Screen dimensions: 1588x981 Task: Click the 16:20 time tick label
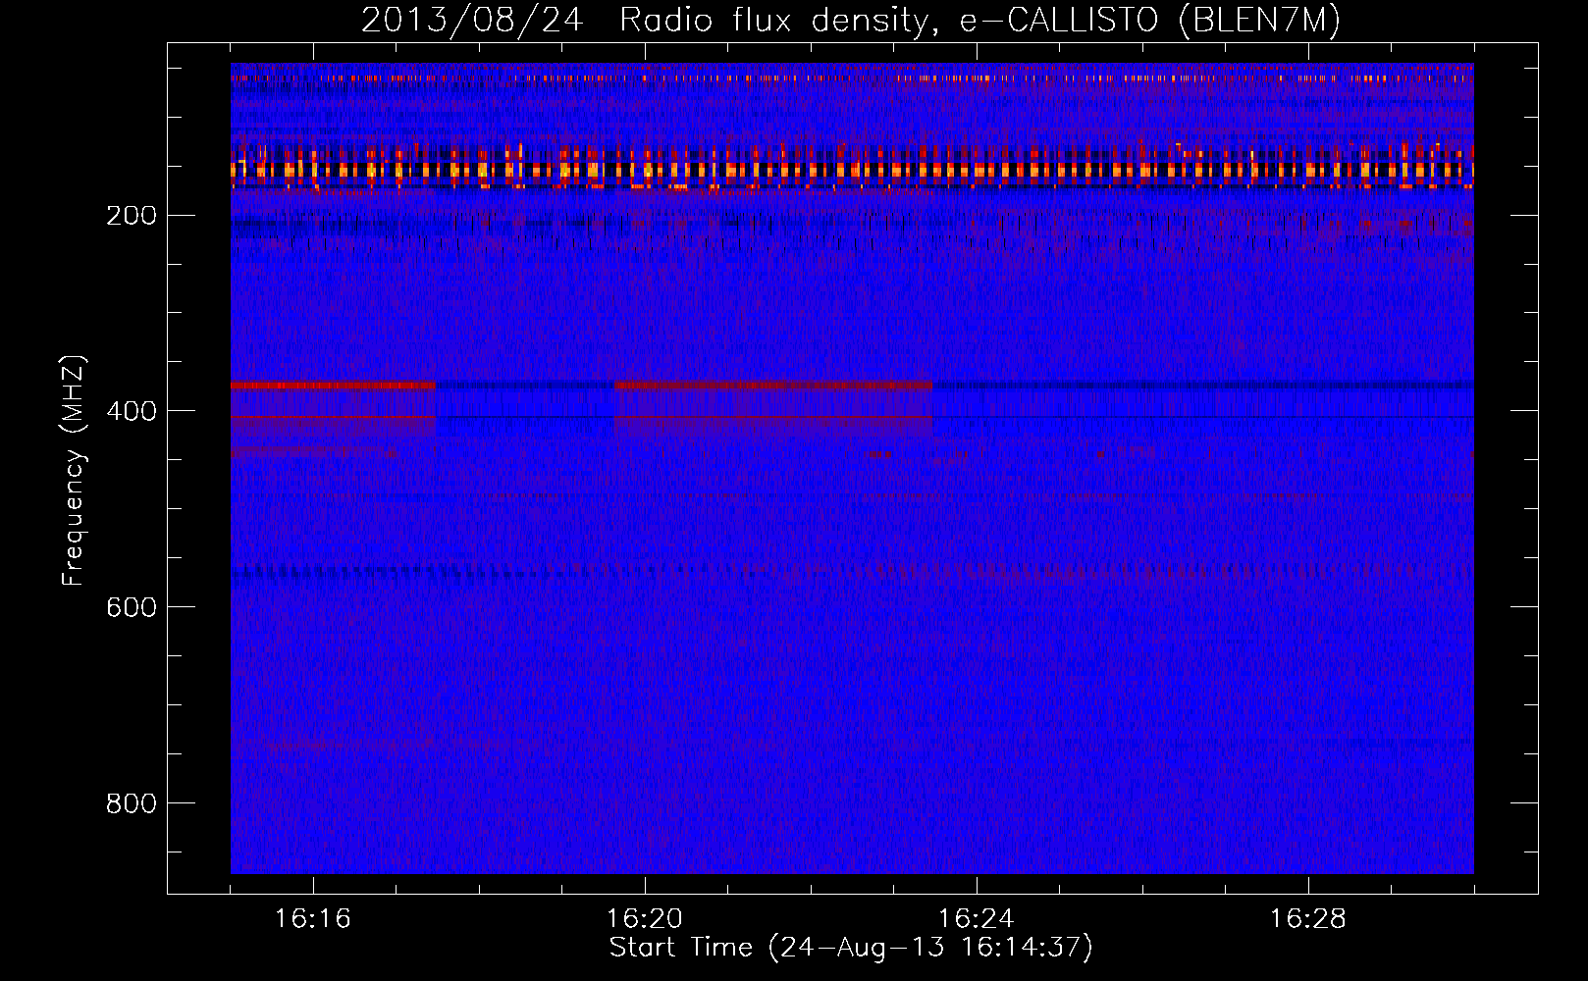tap(645, 919)
